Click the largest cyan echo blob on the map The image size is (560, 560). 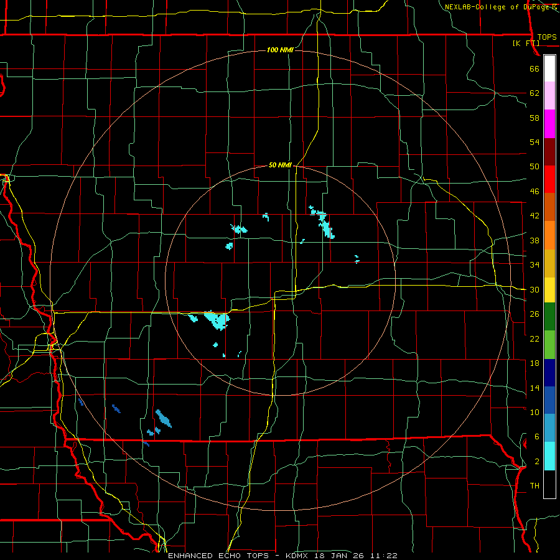point(217,320)
